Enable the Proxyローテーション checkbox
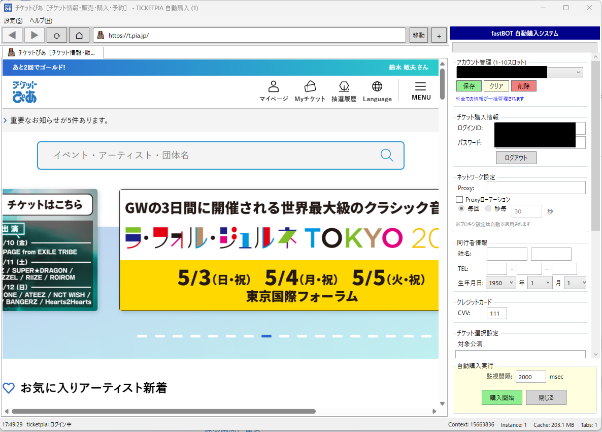 [x=459, y=200]
